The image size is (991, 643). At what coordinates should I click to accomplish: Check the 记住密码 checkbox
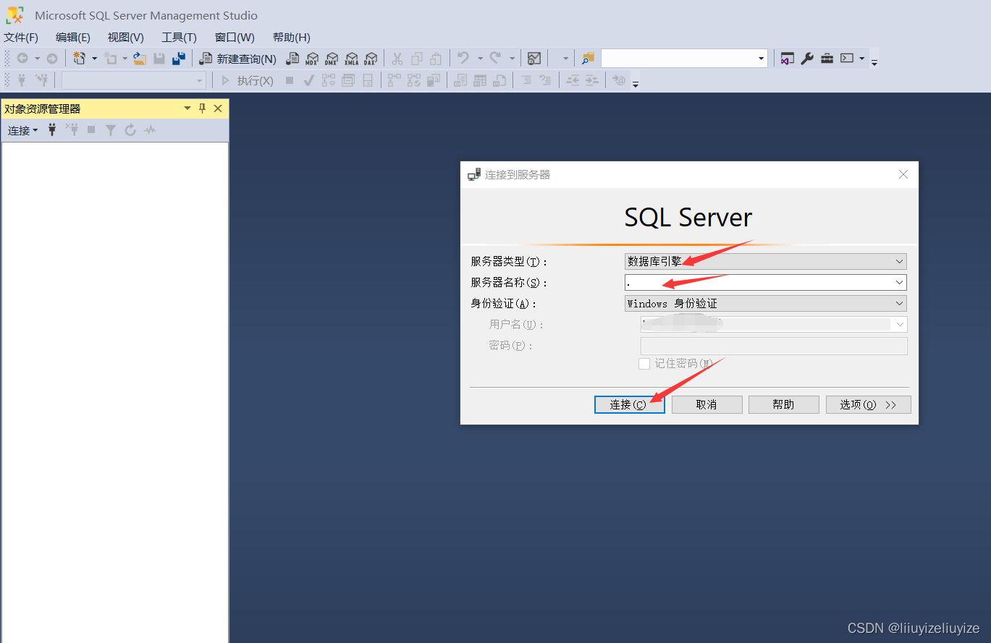(644, 364)
